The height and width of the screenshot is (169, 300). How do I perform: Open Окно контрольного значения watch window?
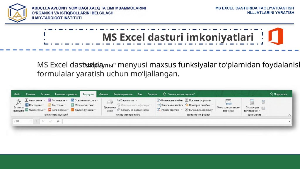pyautogui.click(x=228, y=106)
